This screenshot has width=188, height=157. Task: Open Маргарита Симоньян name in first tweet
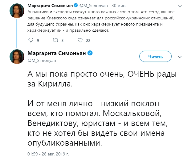coord(50,5)
